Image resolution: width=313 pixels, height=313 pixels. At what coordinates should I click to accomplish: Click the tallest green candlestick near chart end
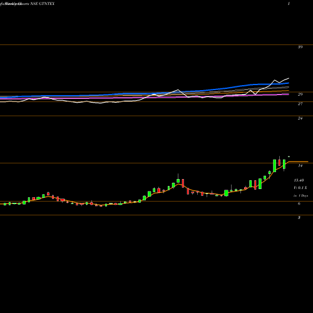pos(274,166)
